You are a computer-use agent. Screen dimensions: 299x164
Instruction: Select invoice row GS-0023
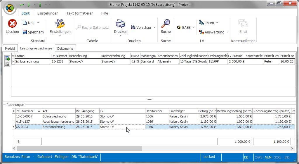click(x=153, y=127)
